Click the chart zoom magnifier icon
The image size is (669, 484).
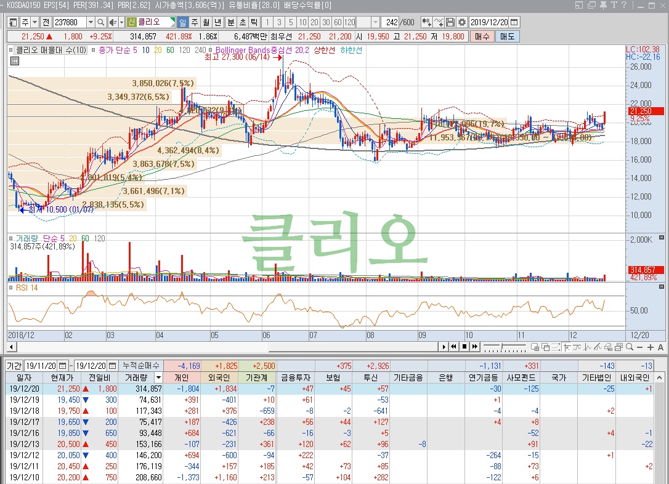click(630, 347)
